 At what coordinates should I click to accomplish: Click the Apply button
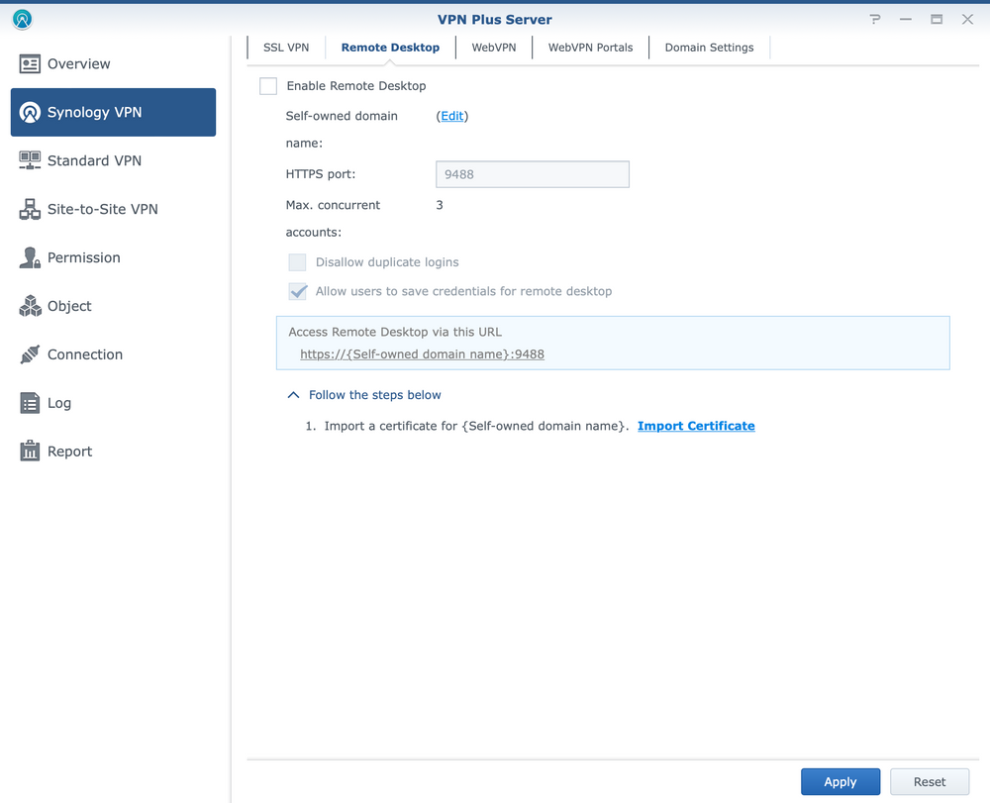point(841,781)
